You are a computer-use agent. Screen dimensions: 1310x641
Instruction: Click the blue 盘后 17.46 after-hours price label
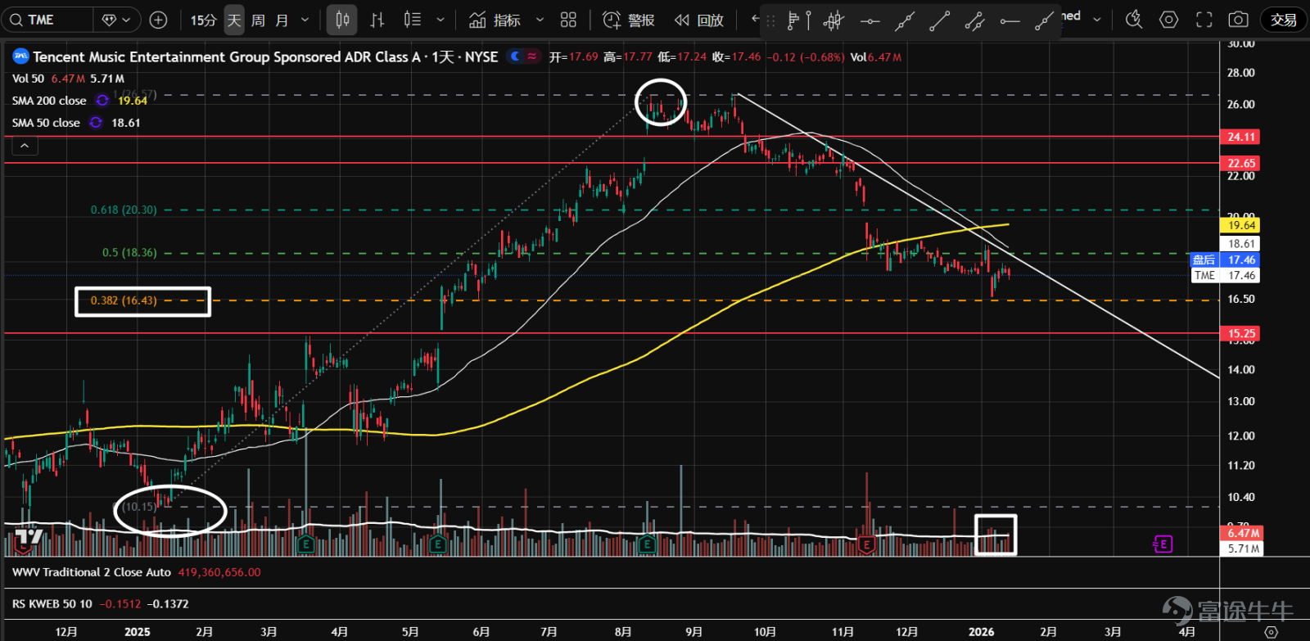pos(1225,260)
